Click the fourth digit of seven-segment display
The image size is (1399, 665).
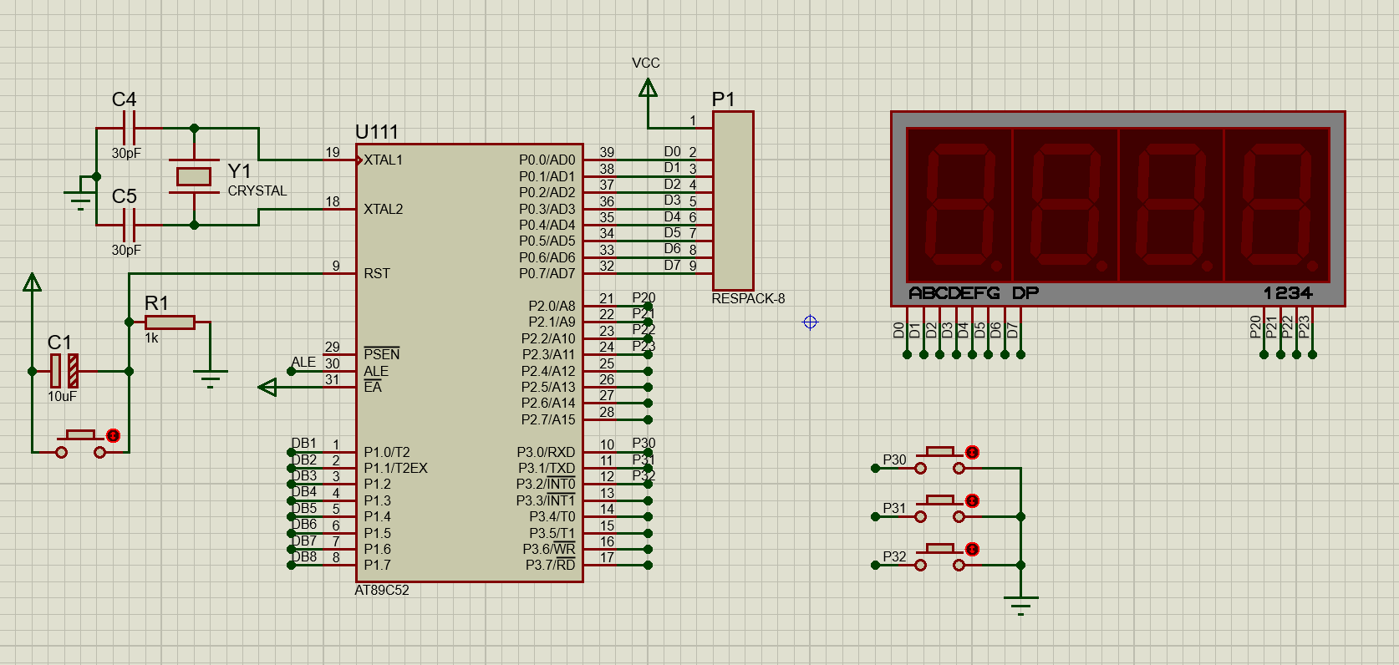1276,205
